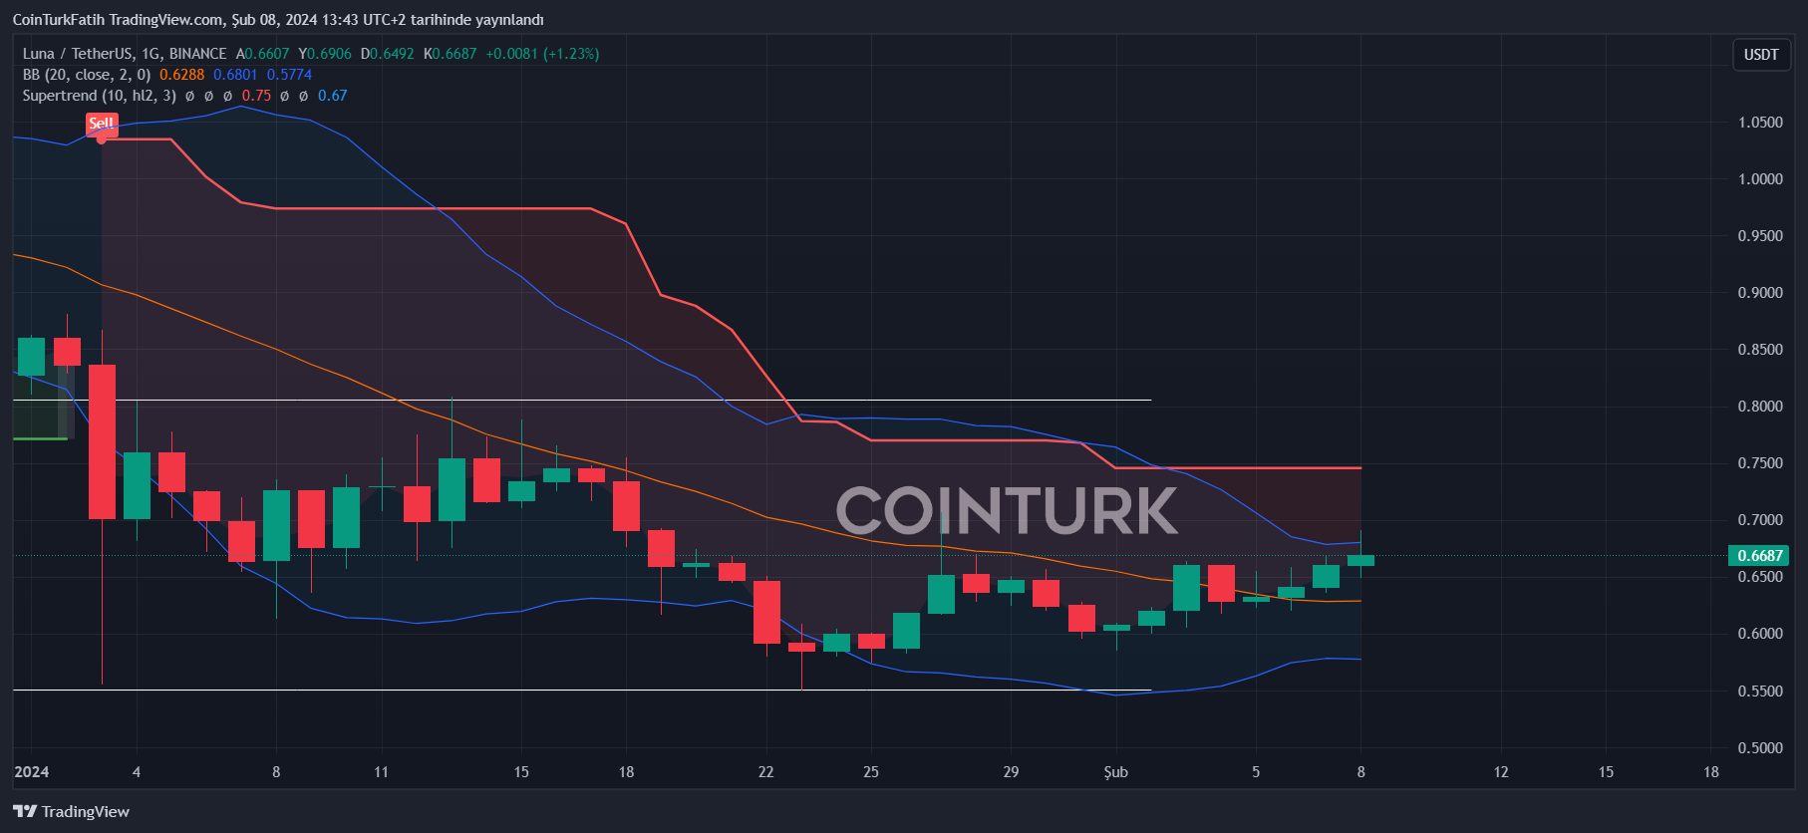Click the latest green candle at Feb 8

pyautogui.click(x=1361, y=561)
